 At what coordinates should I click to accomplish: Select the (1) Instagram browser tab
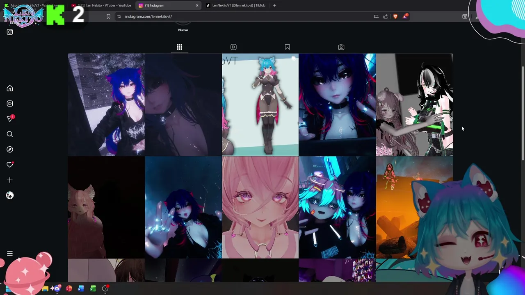pyautogui.click(x=169, y=5)
